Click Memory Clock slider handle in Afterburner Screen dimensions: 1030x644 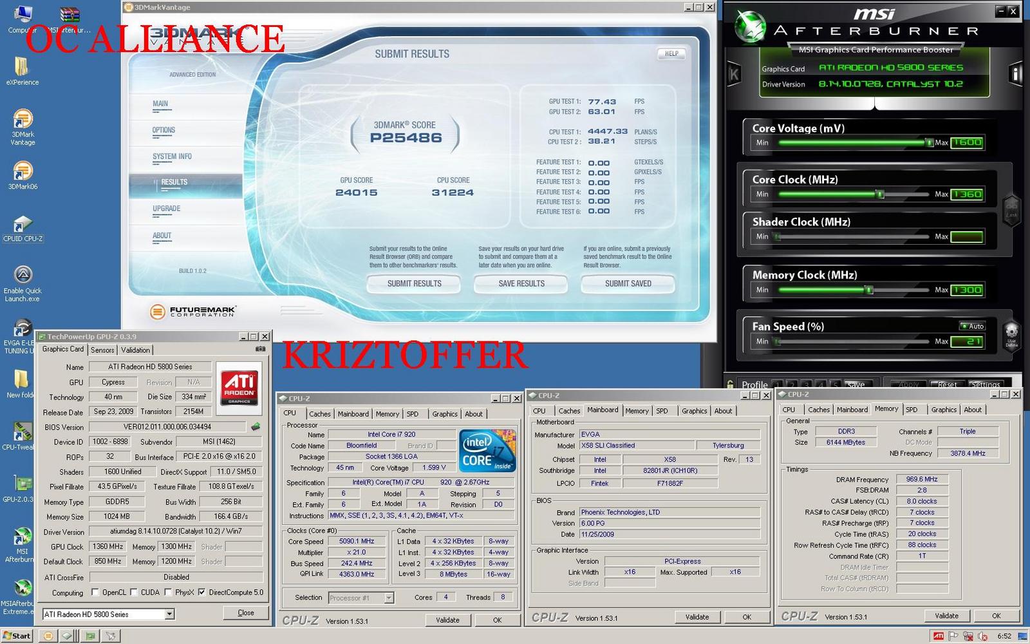pos(869,290)
